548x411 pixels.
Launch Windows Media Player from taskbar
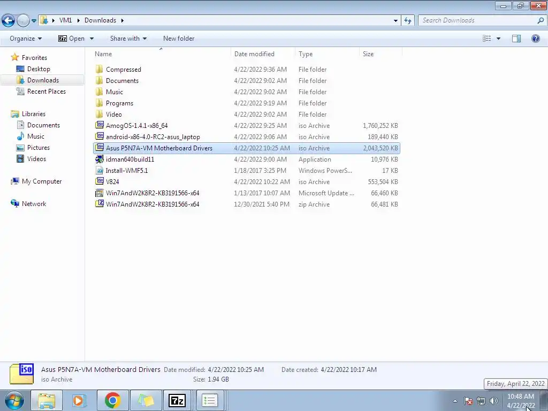pos(79,400)
